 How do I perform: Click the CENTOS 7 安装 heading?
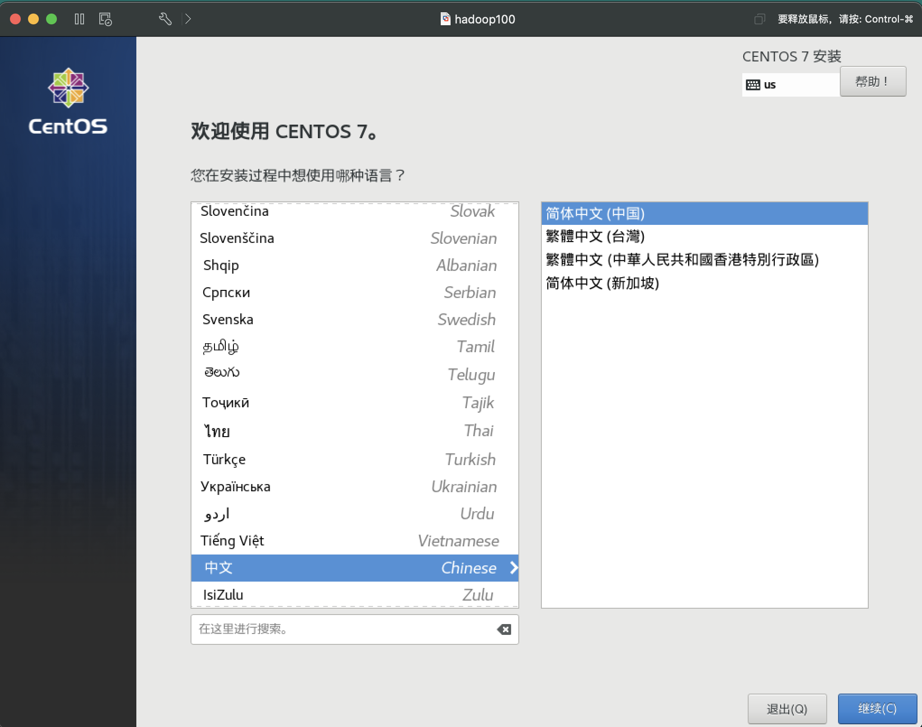point(792,56)
